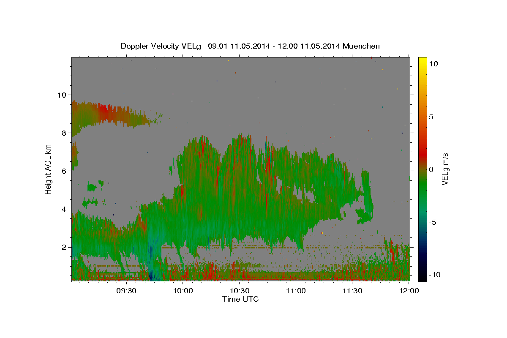Click the colorbar label 10 at top
The image size is (507, 338).
tap(433, 64)
